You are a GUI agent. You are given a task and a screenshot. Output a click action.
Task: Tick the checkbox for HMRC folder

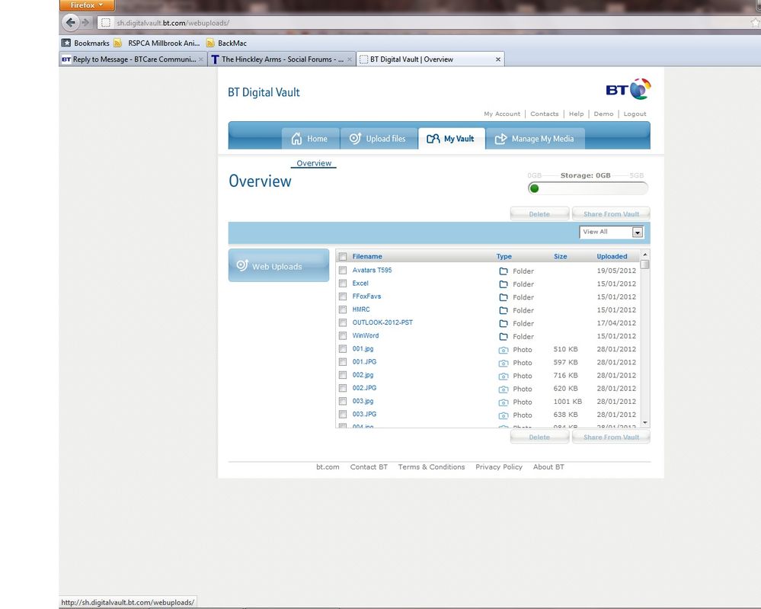click(343, 309)
